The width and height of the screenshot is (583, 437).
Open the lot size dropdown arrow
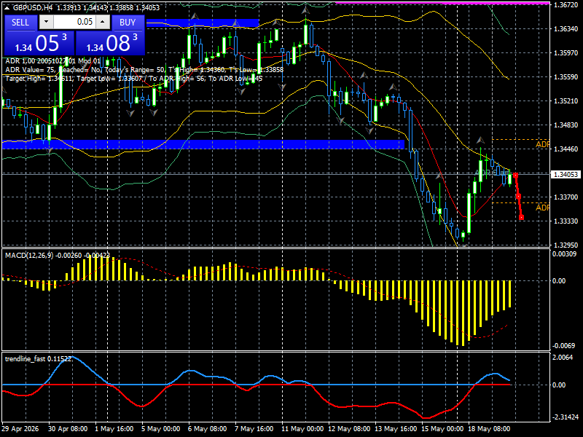point(46,22)
